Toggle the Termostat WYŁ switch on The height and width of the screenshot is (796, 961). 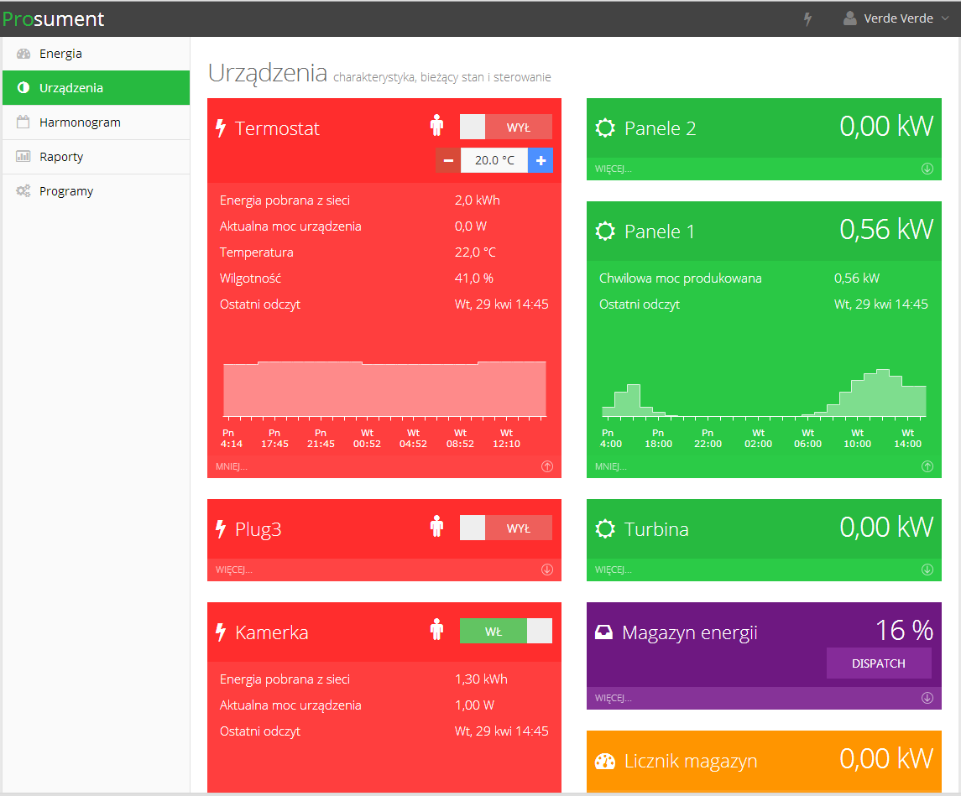pyautogui.click(x=505, y=127)
